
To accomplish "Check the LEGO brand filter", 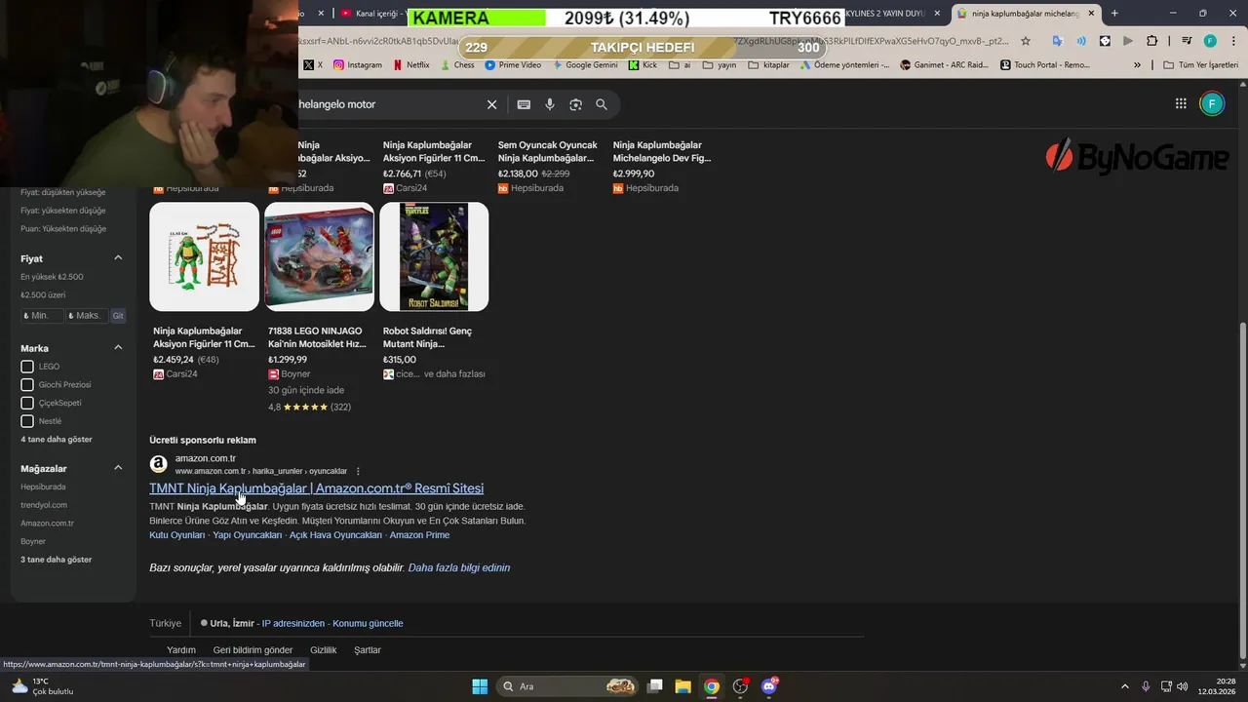I will [x=27, y=367].
